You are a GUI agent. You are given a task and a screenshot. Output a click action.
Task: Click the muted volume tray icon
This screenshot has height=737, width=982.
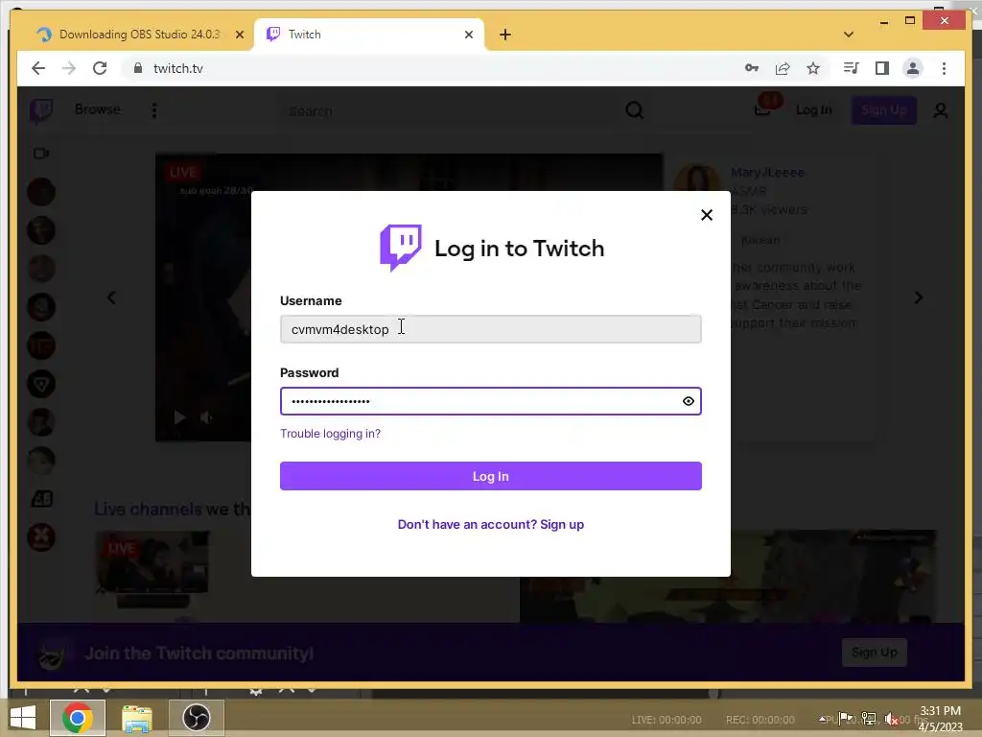(x=892, y=719)
